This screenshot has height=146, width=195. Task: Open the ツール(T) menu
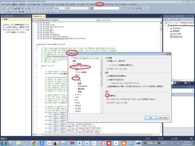(x=100, y=4)
